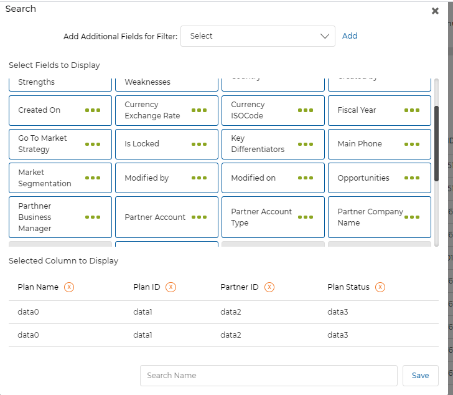The width and height of the screenshot is (453, 395).
Task: Click the three dots on Created On card
Action: [93, 110]
